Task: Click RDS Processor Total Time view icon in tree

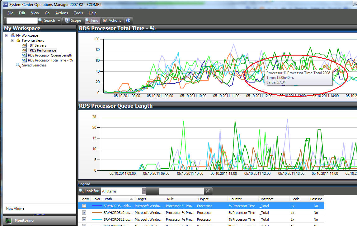Action: click(24, 60)
